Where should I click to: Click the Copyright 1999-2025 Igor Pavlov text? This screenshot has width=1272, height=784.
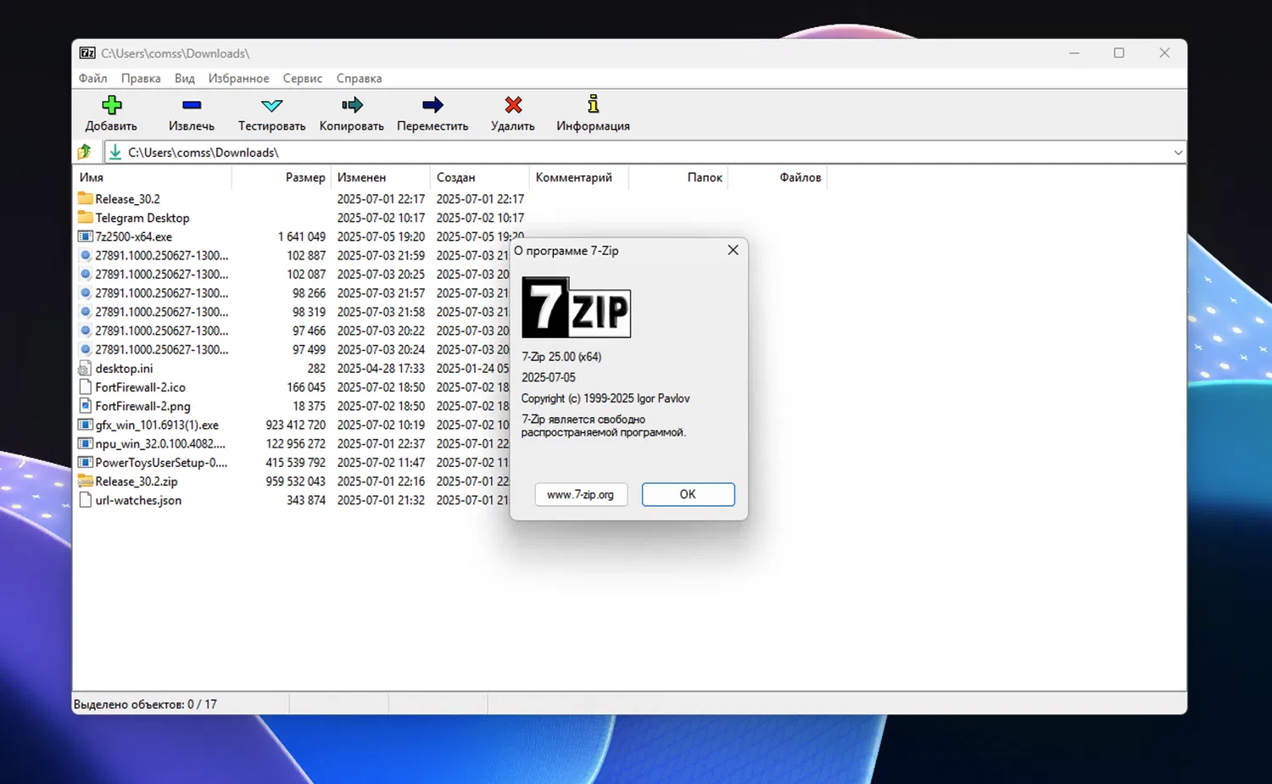click(x=605, y=398)
